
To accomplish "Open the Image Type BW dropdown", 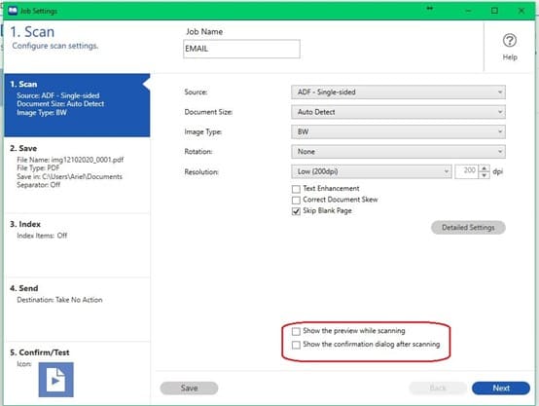I will pyautogui.click(x=398, y=131).
